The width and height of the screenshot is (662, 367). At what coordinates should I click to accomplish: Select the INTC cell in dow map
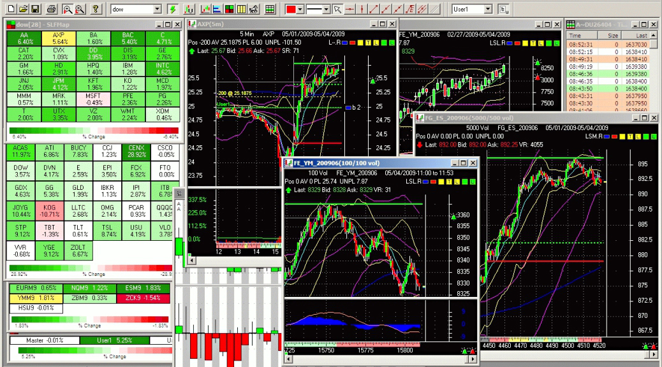(x=163, y=69)
